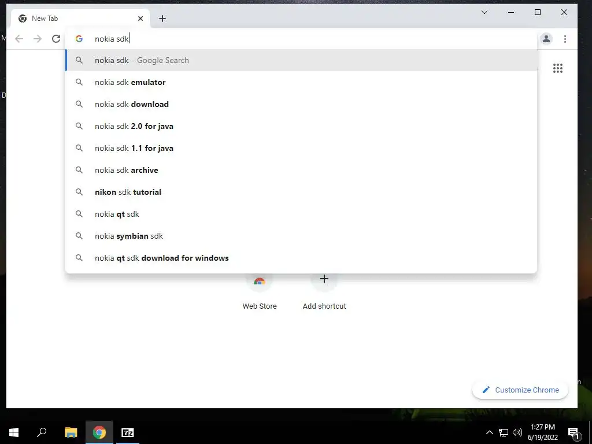The image size is (592, 444).
Task: Choose 'nokia sdk 2.0 for java' suggestion
Action: pos(301,126)
